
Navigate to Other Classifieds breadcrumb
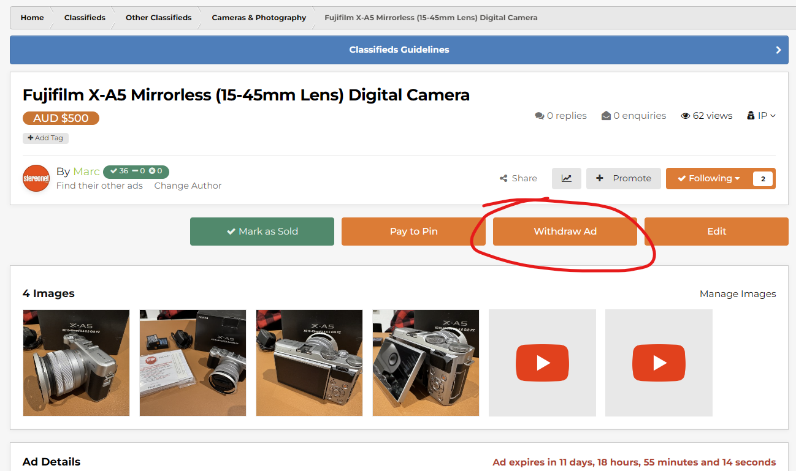click(x=158, y=18)
